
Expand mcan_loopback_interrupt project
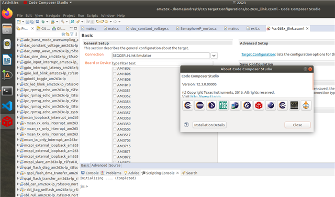point(18,117)
